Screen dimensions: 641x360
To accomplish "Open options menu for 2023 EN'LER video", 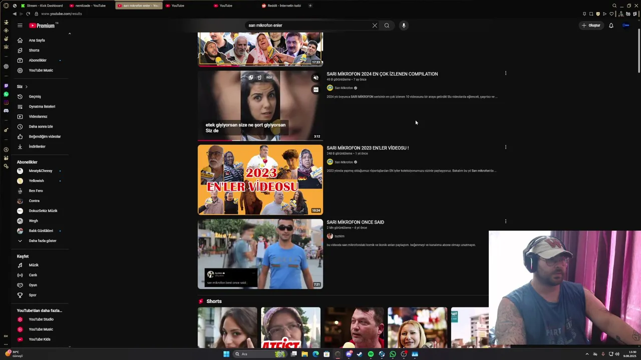I will [x=506, y=147].
